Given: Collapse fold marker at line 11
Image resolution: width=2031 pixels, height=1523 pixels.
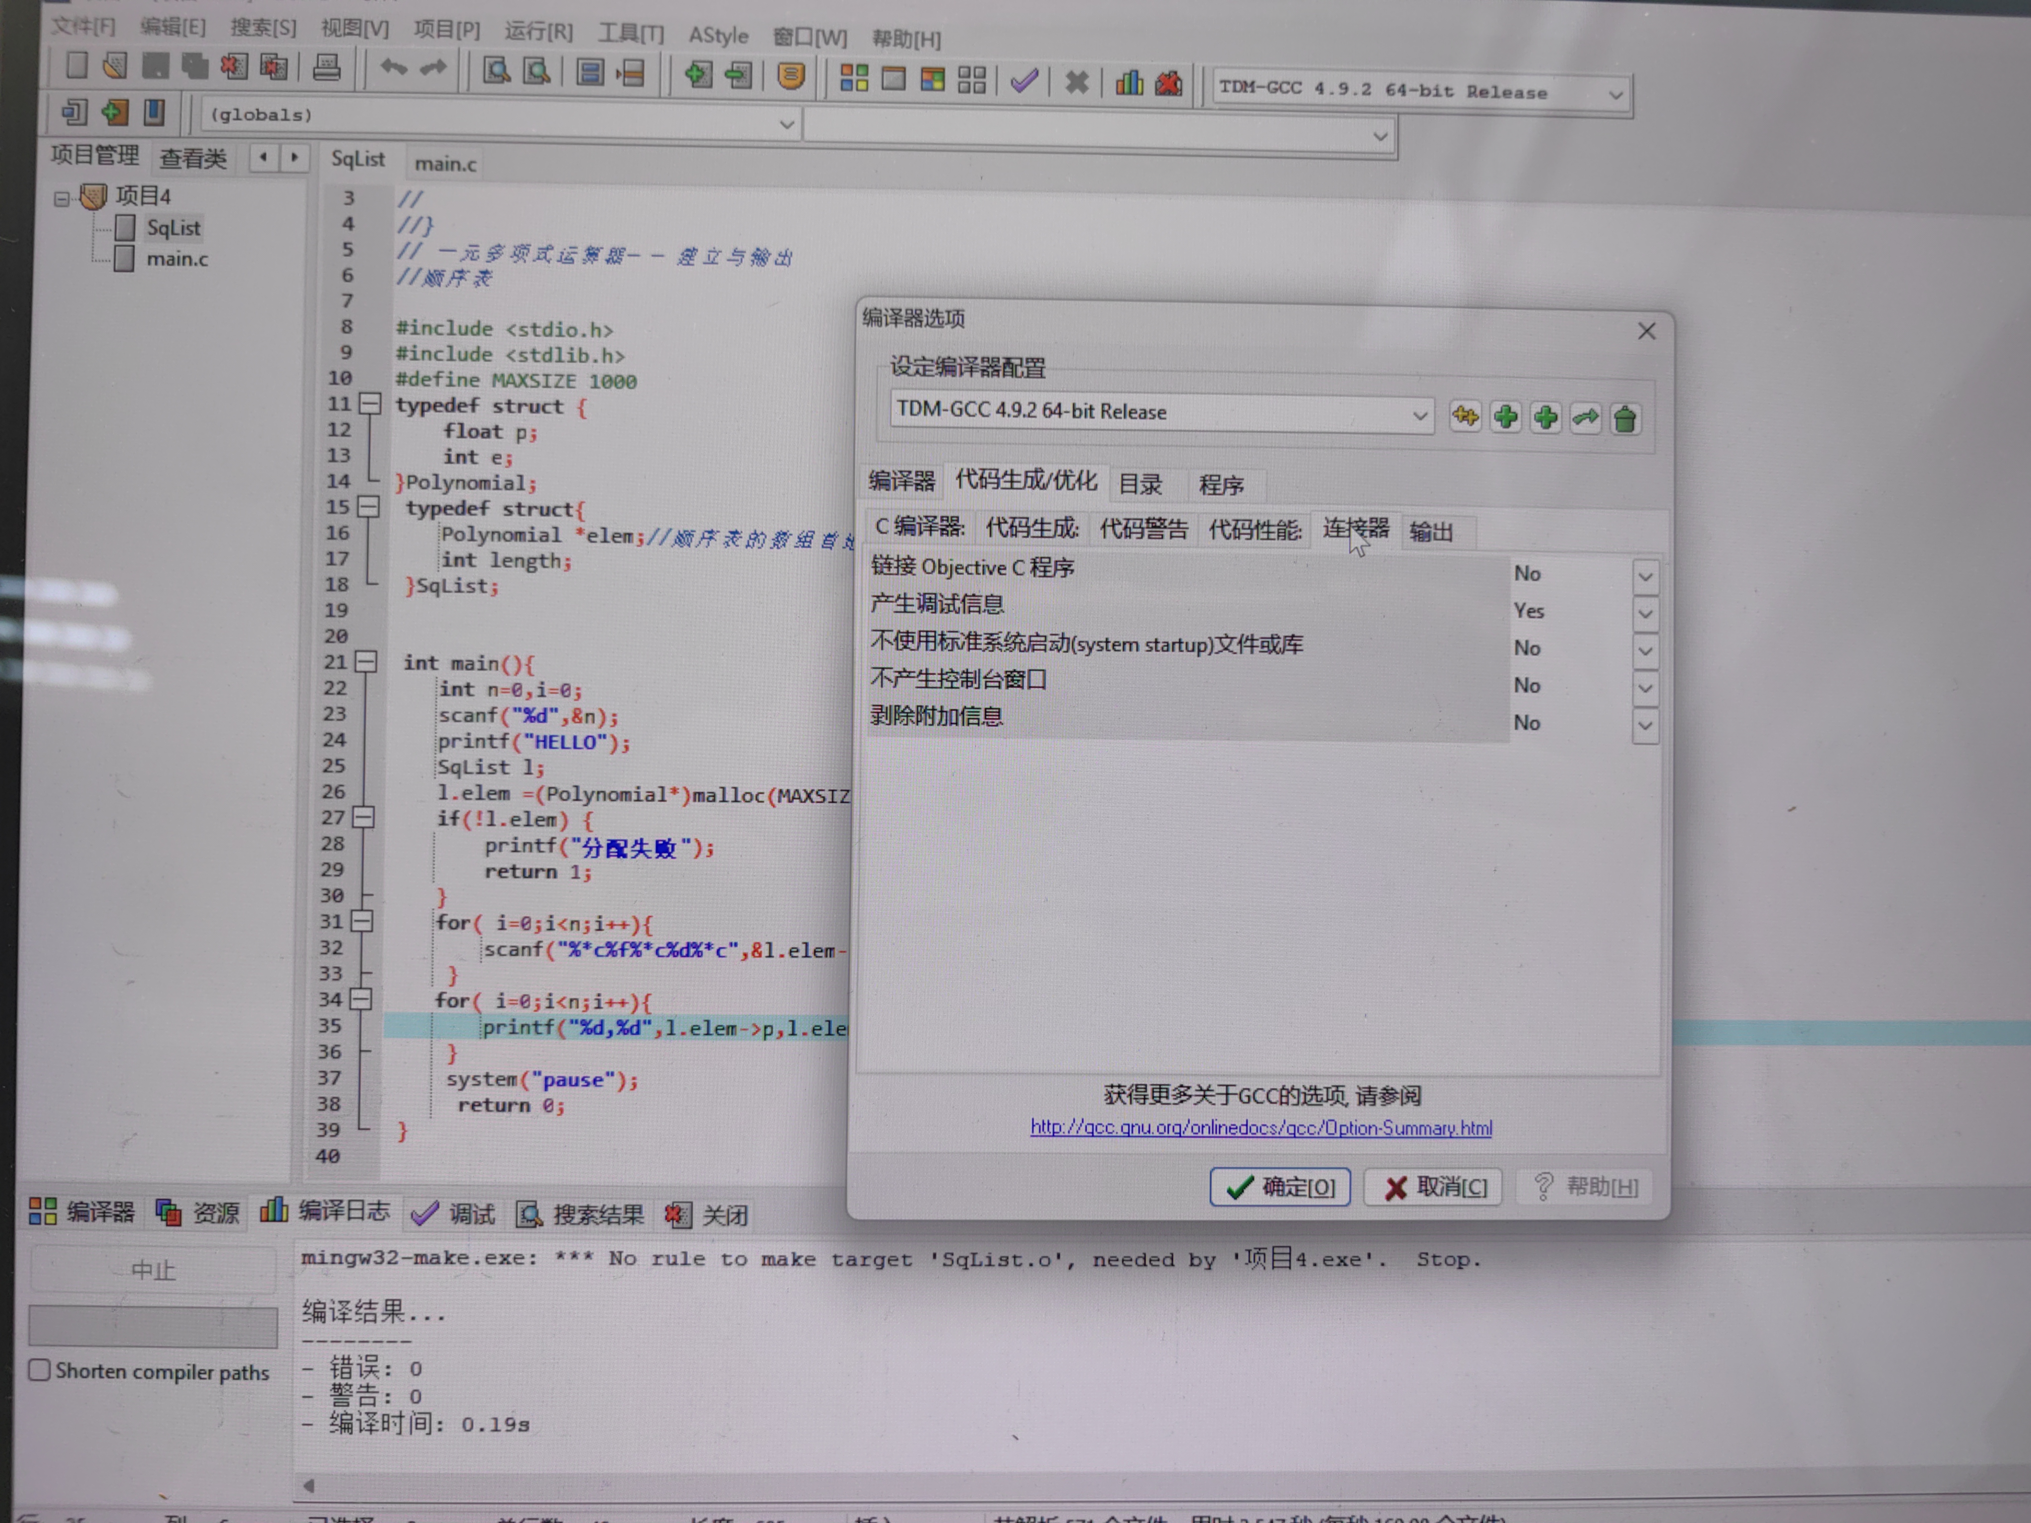Looking at the screenshot, I should coord(369,404).
